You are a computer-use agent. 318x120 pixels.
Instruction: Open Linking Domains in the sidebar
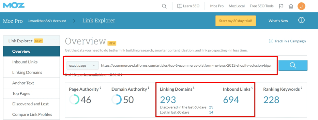point(31,73)
